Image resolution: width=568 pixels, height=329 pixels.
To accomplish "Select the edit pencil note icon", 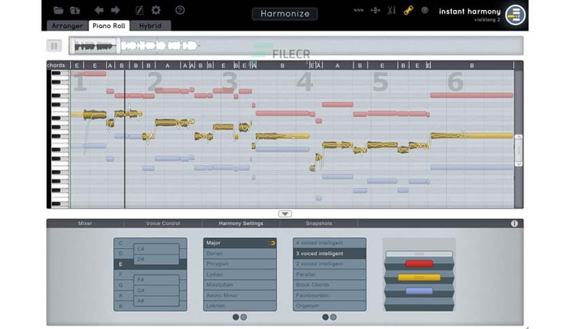I will pyautogui.click(x=139, y=10).
